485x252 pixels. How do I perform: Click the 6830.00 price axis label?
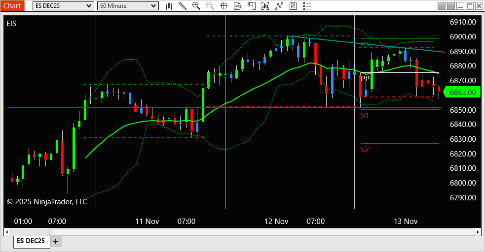pos(463,139)
